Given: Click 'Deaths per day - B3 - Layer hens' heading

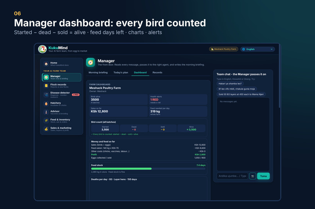Looking at the screenshot, I should tap(114, 179).
